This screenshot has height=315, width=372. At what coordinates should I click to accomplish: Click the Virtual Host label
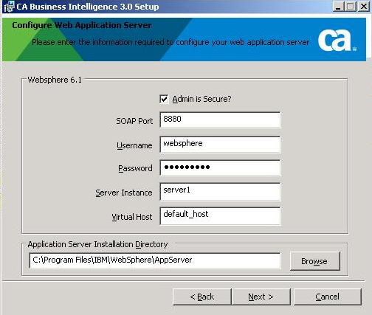(x=132, y=217)
